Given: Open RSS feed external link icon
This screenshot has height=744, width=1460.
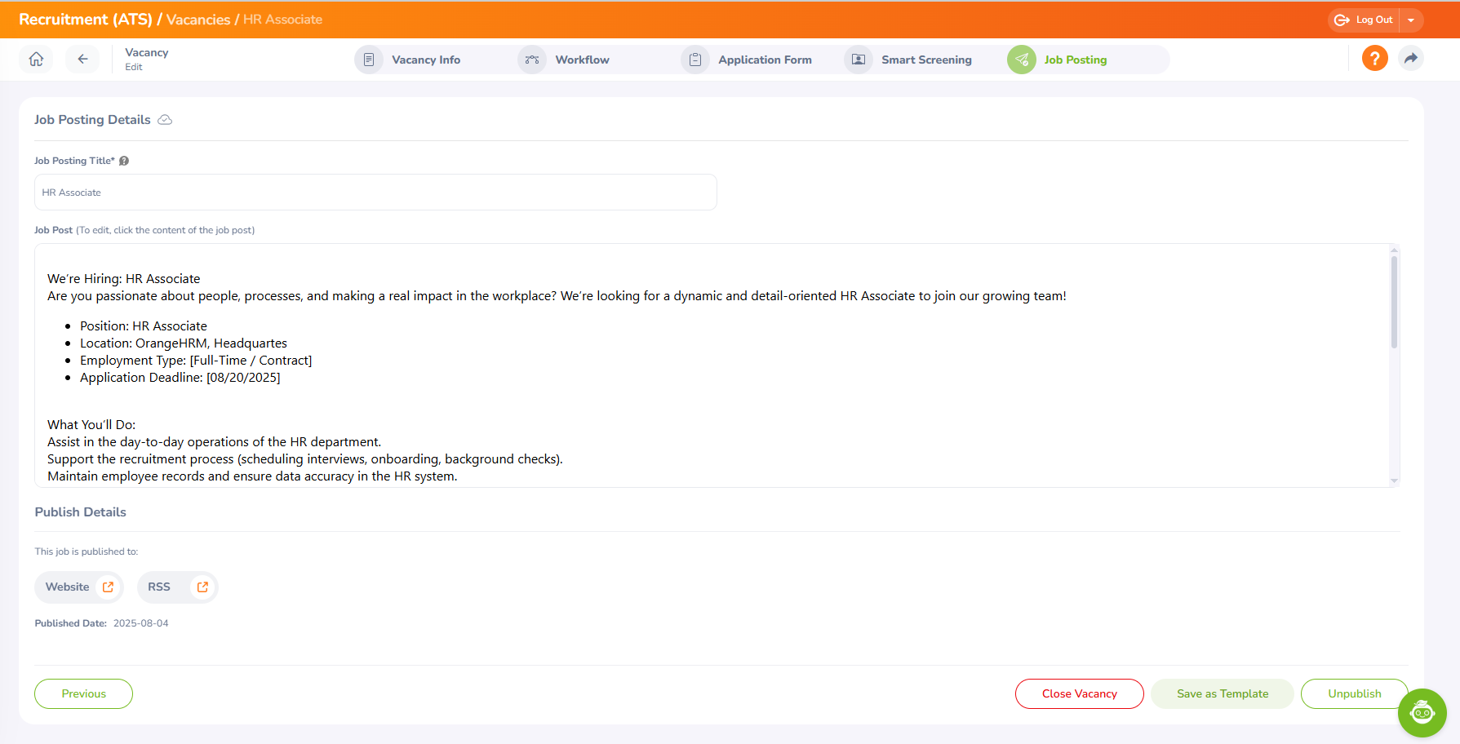Looking at the screenshot, I should click(x=202, y=587).
